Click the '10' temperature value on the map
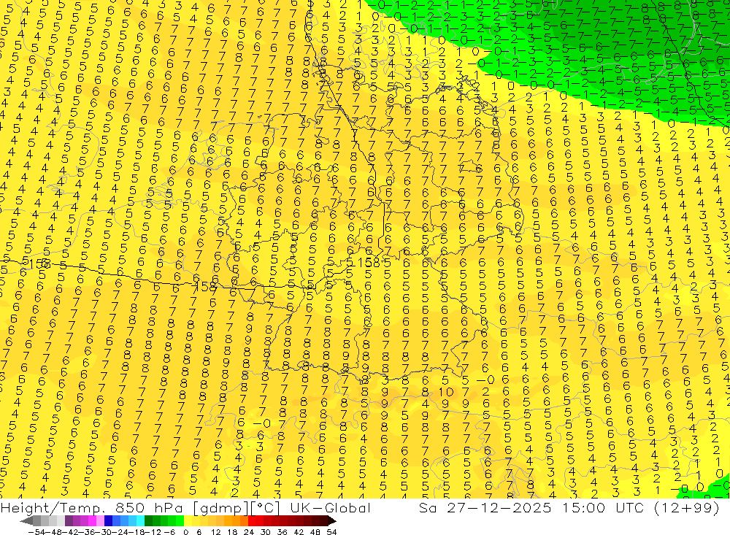Viewport: 730px width, 535px height. [445, 392]
